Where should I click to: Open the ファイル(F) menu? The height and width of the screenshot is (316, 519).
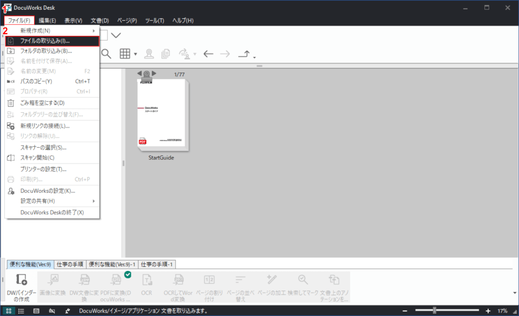[19, 21]
